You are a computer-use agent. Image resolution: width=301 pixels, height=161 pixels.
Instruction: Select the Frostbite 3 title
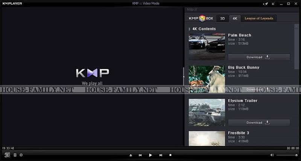pos(239,133)
